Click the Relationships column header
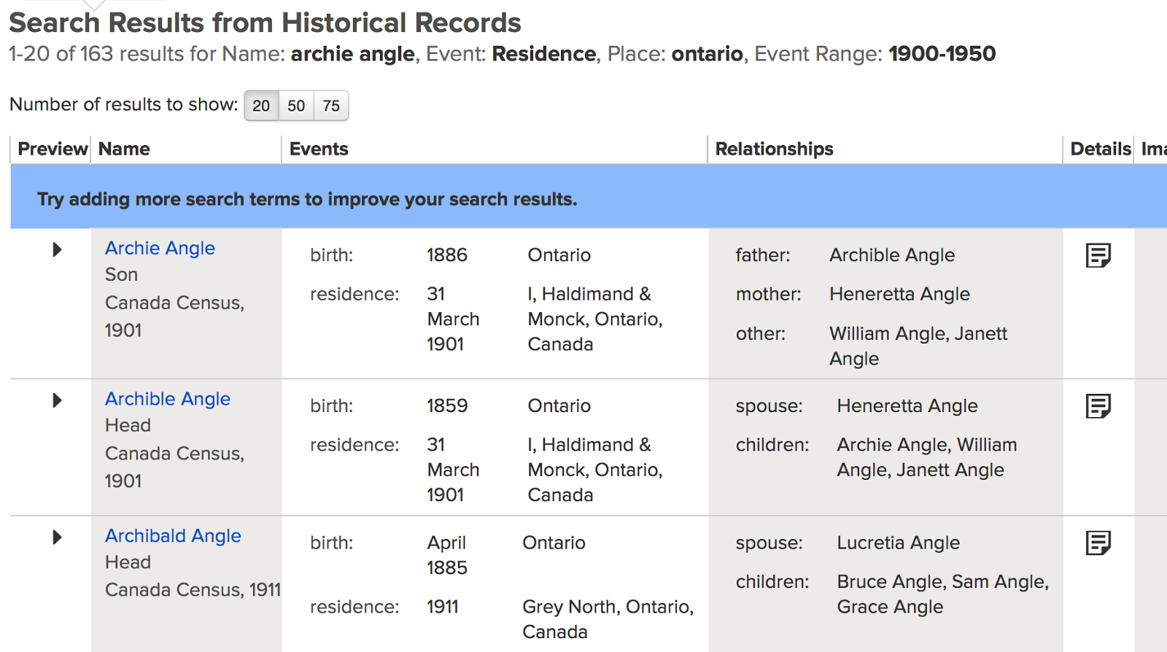1167x652 pixels. point(774,149)
